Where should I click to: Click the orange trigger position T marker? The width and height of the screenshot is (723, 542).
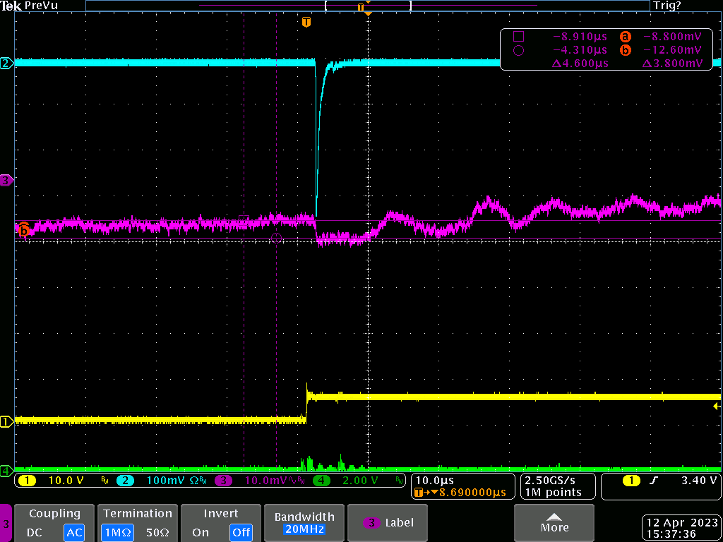point(306,23)
